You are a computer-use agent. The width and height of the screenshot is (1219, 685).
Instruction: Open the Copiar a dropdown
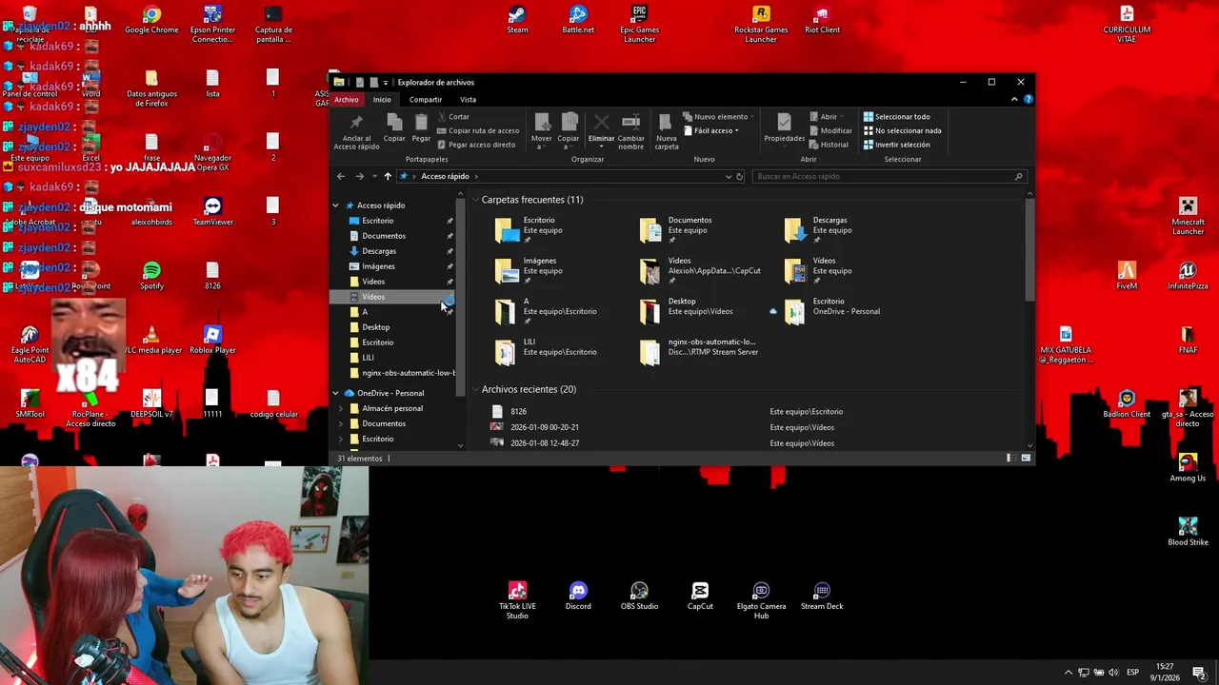(x=569, y=142)
